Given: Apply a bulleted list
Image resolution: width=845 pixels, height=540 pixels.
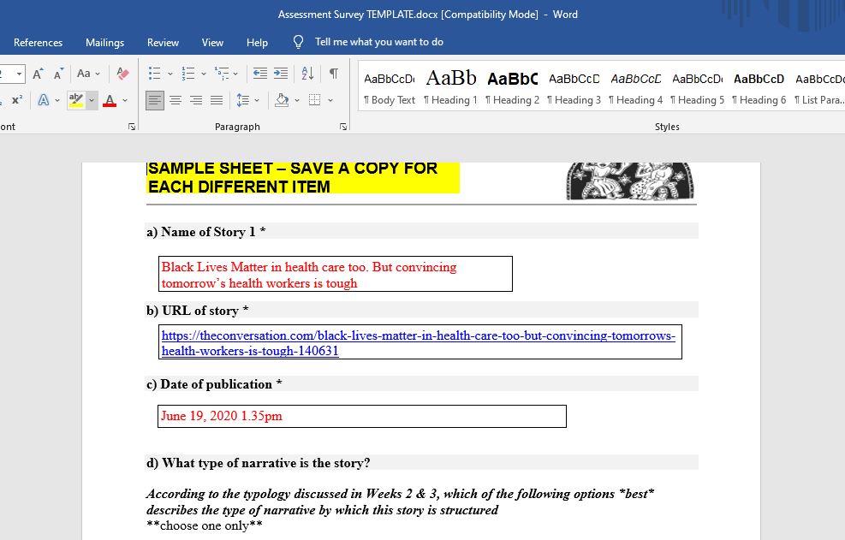Looking at the screenshot, I should [154, 74].
